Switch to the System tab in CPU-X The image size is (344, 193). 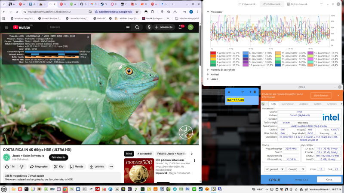pyautogui.click(x=317, y=104)
